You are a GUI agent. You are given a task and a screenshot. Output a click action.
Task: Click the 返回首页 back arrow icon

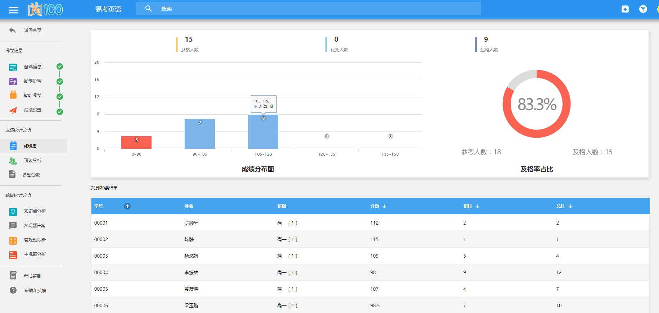point(13,30)
